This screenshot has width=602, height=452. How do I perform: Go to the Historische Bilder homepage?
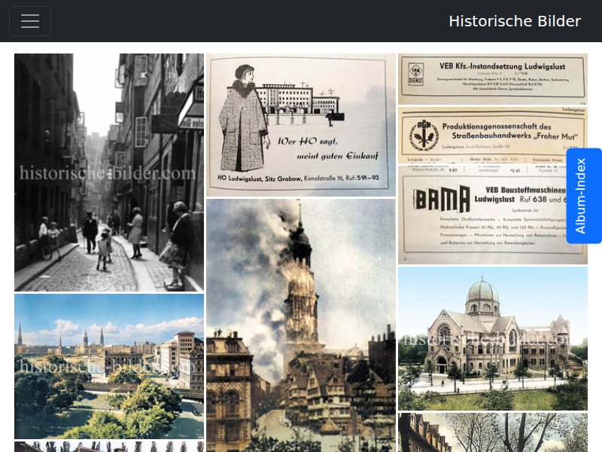[x=515, y=21]
